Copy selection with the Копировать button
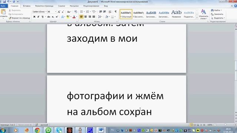This screenshot has width=237, height=133. (16, 14)
